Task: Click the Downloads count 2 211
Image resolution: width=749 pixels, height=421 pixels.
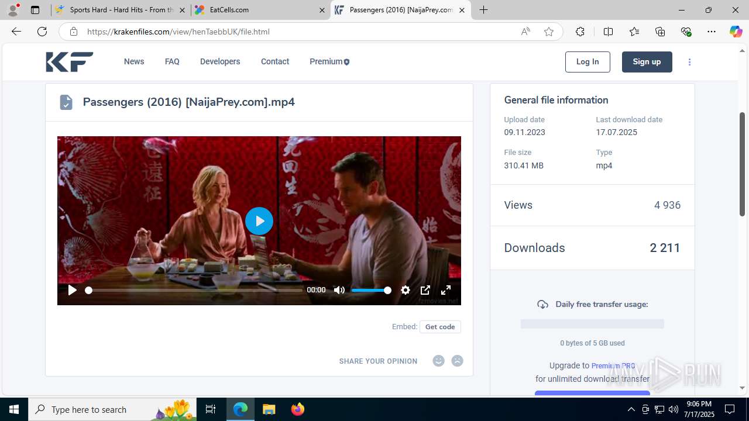Action: point(665,248)
